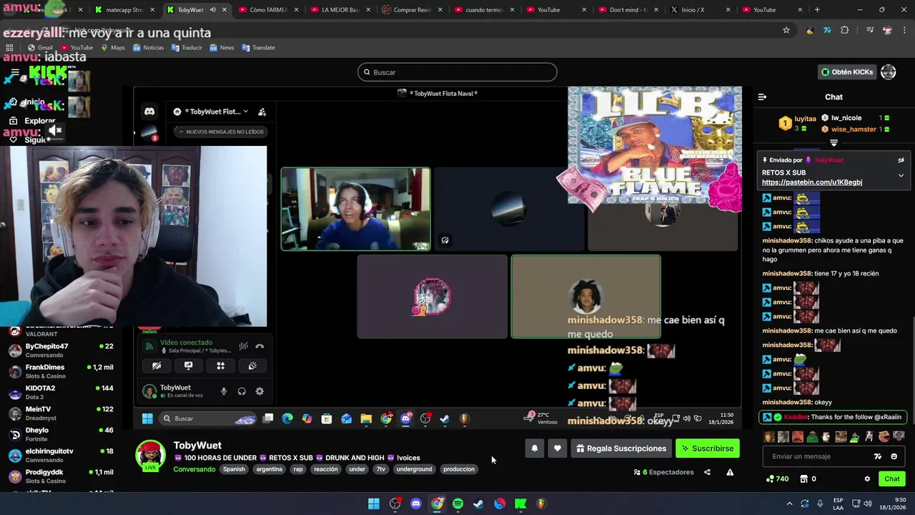Enable notifications with the bell icon
The height and width of the screenshot is (515, 915).
pyautogui.click(x=534, y=448)
